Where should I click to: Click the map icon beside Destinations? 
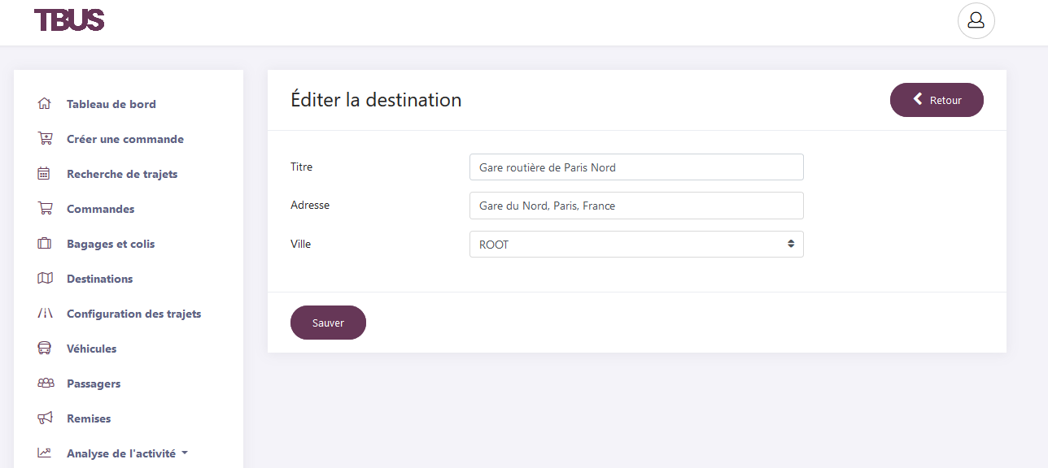coord(46,278)
